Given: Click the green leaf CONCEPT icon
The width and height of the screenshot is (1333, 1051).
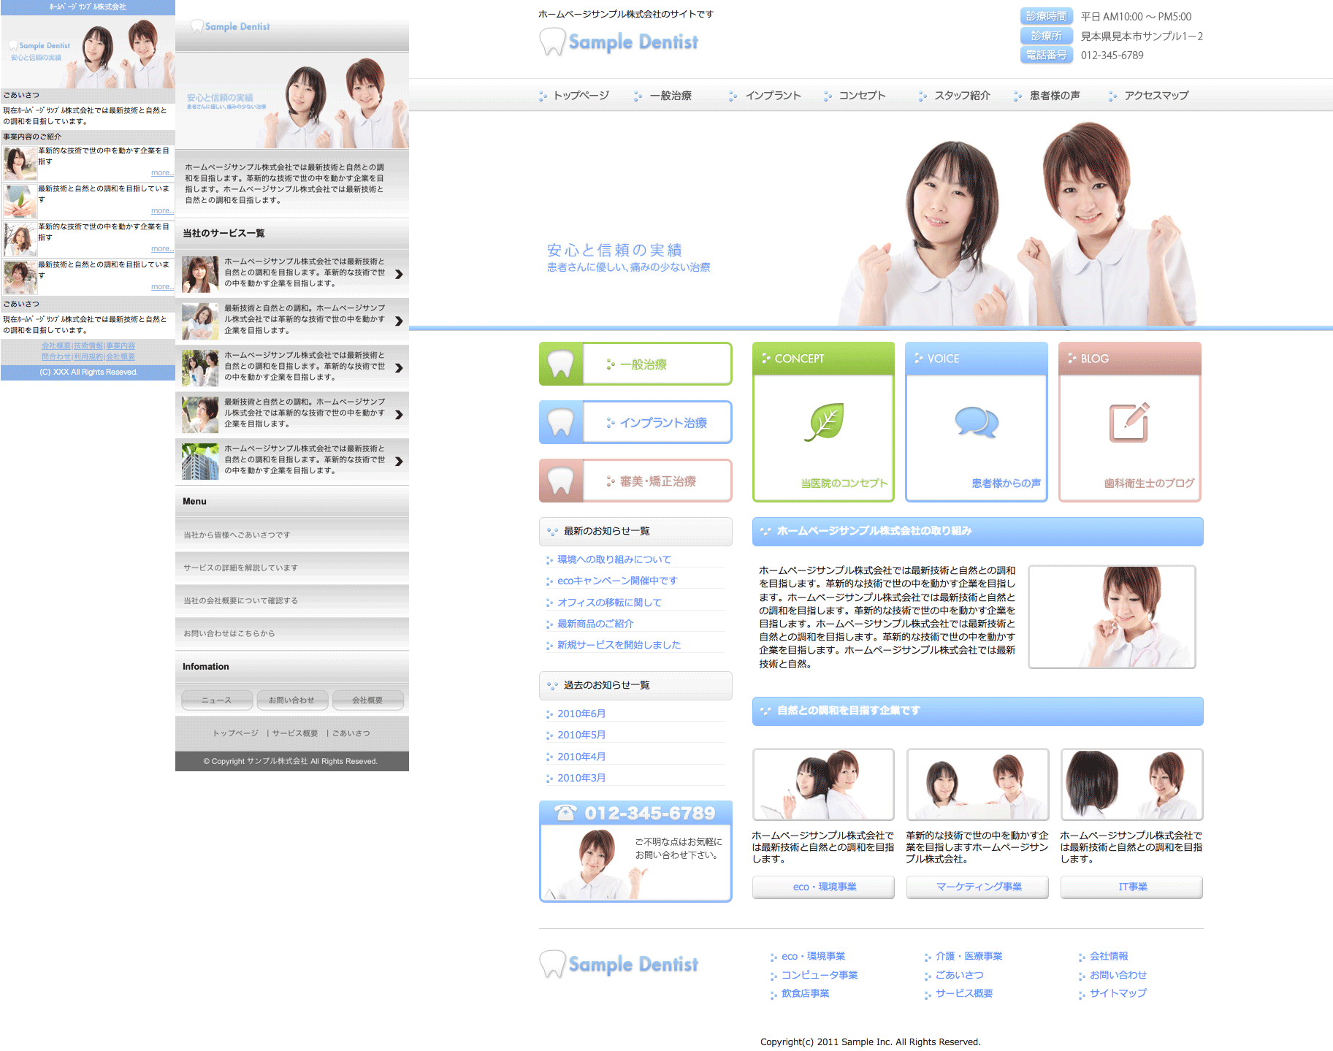Looking at the screenshot, I should pyautogui.click(x=824, y=422).
